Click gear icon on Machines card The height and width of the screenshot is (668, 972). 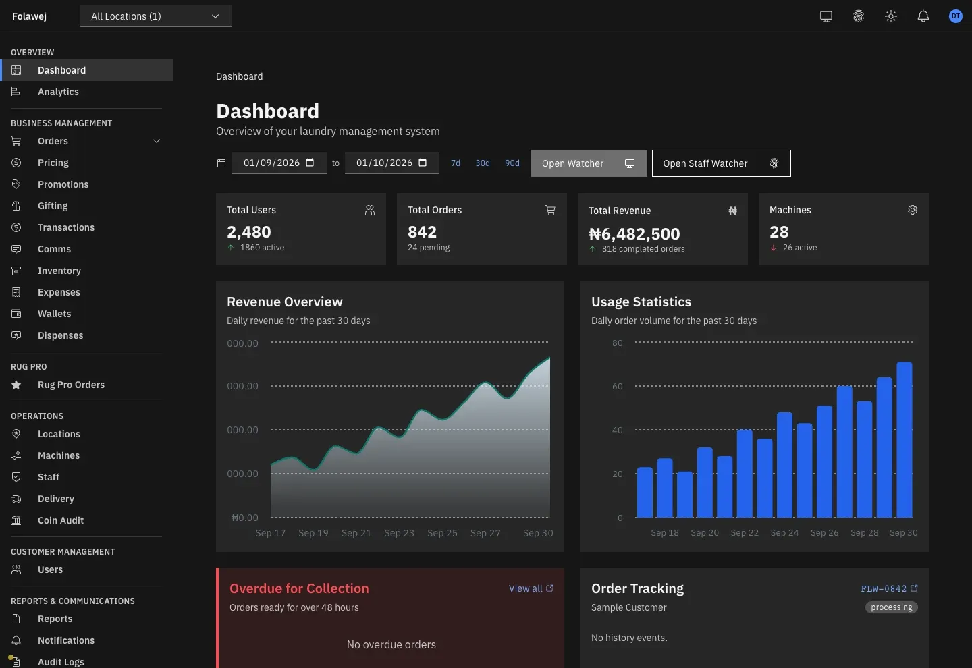[913, 210]
